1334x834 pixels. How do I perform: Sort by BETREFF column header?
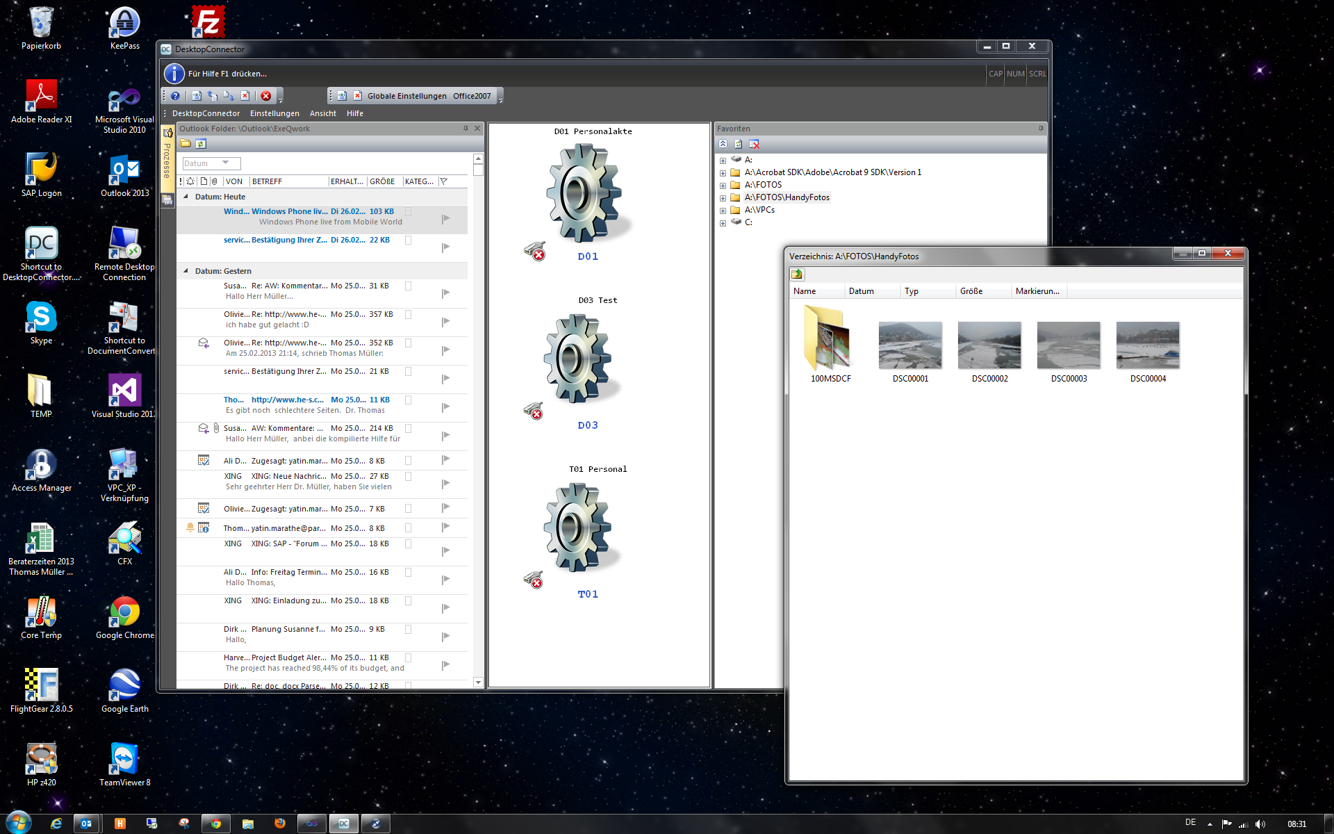click(x=289, y=181)
